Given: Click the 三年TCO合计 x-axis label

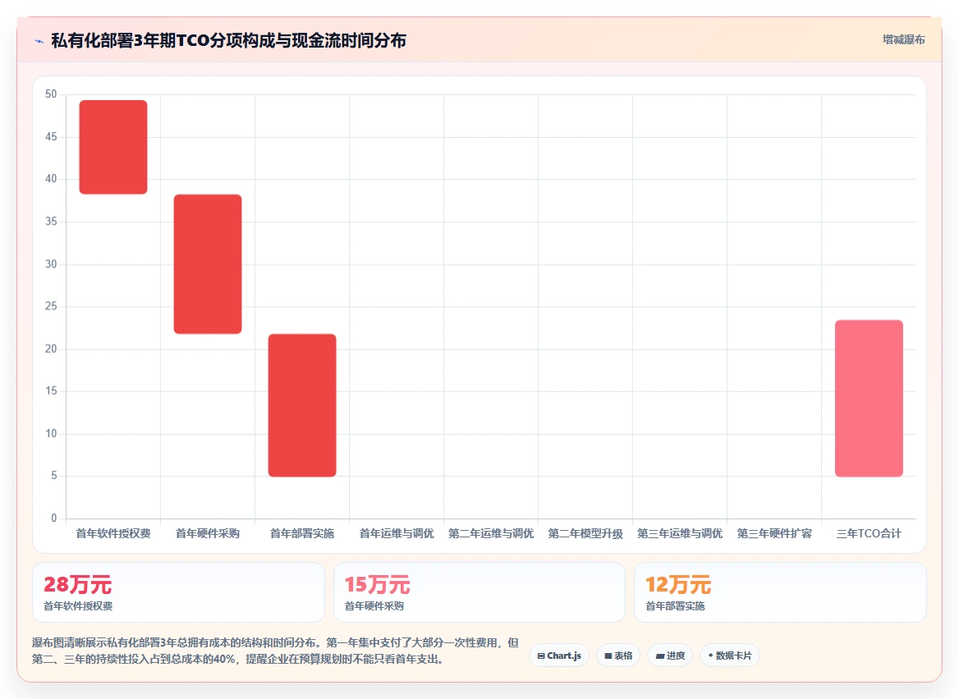Looking at the screenshot, I should 869,533.
